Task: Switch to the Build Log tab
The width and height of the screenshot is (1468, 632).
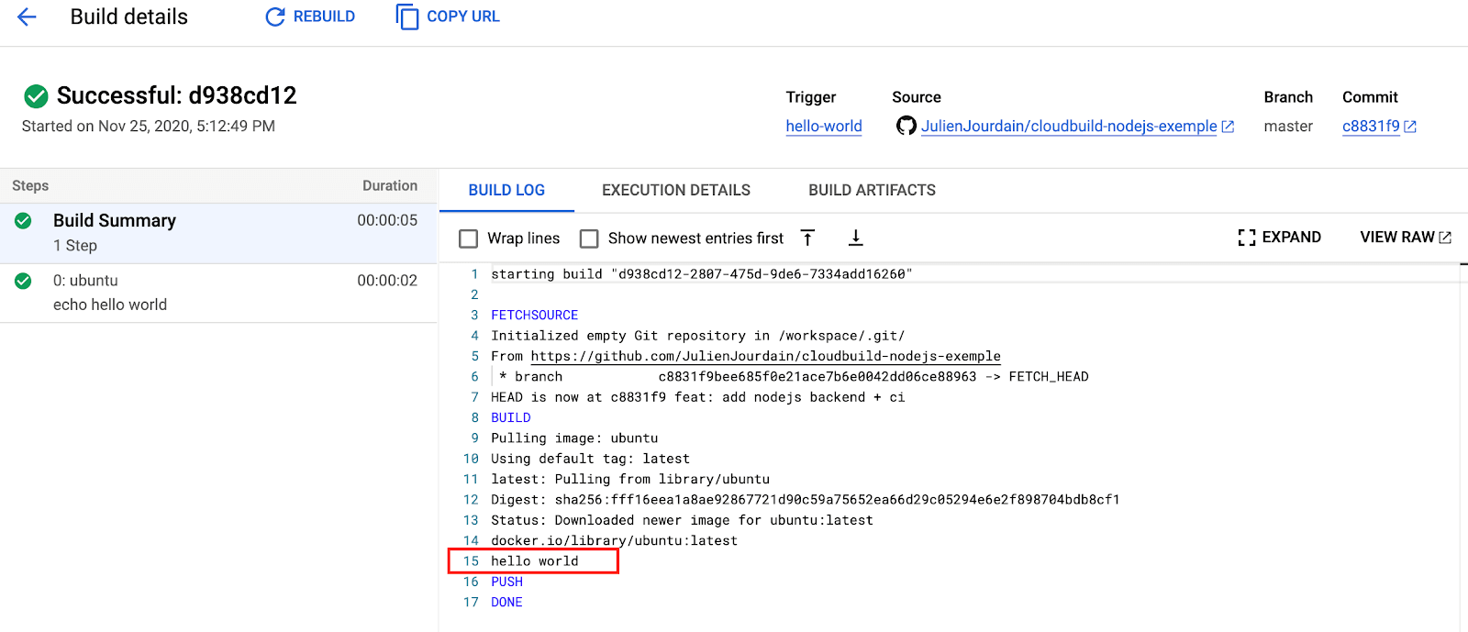Action: 506,190
